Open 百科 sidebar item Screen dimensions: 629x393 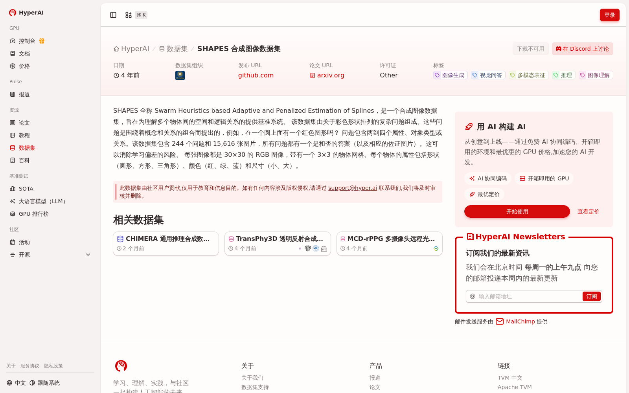(x=50, y=160)
